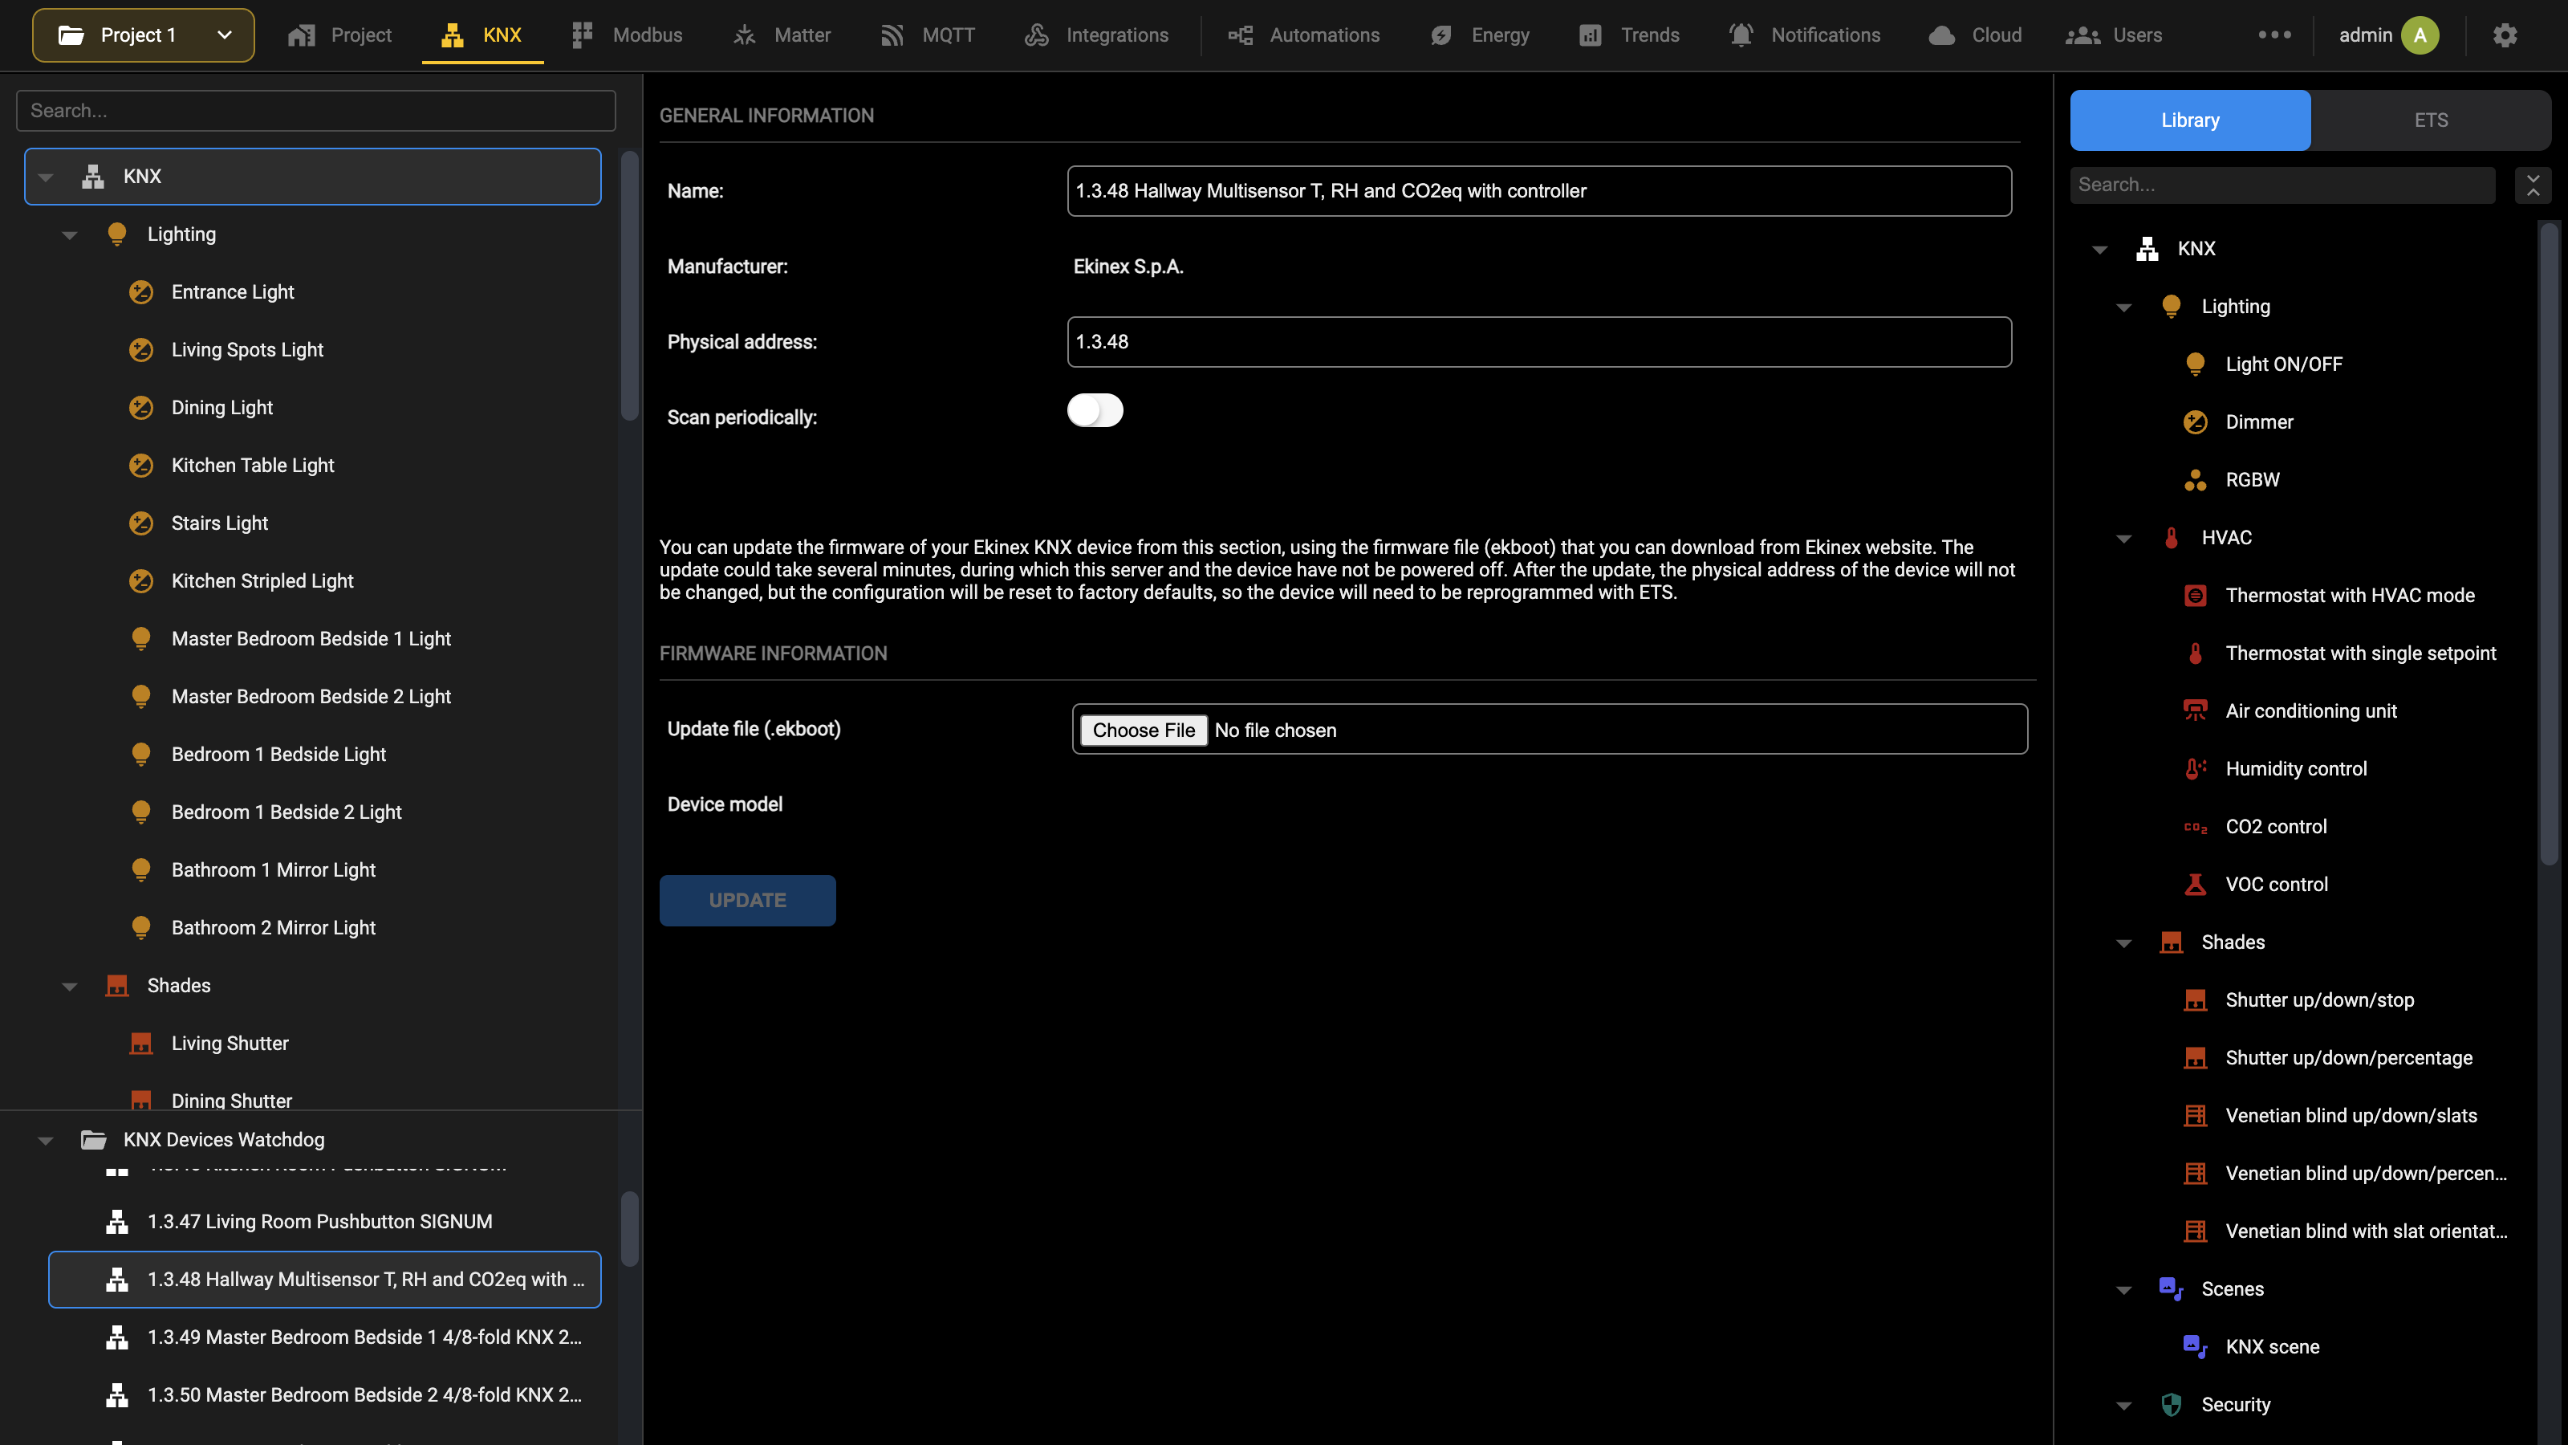This screenshot has width=2568, height=1445.
Task: Click the Entrance Light dimmer icon
Action: click(x=141, y=292)
